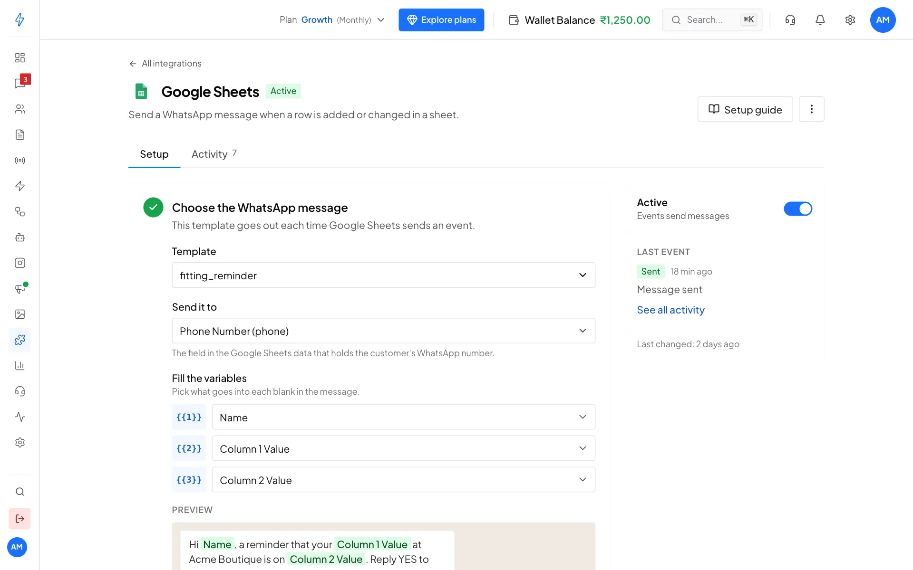Switch to the Setup tab
This screenshot has height=570, width=913.
(154, 154)
